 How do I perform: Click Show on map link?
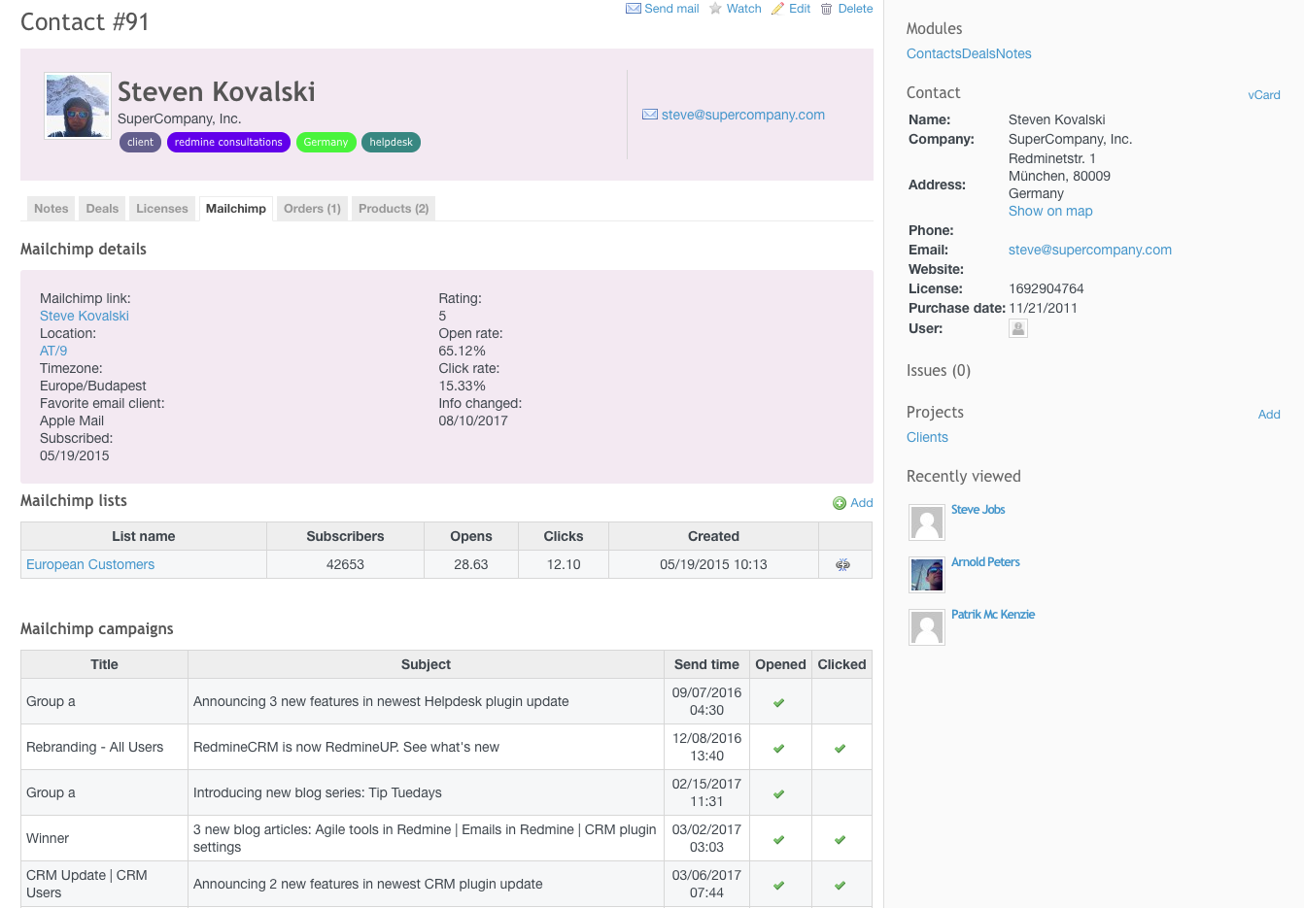click(1050, 211)
